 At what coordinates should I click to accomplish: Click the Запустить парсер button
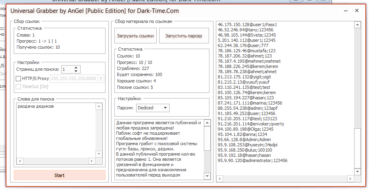[184, 36]
